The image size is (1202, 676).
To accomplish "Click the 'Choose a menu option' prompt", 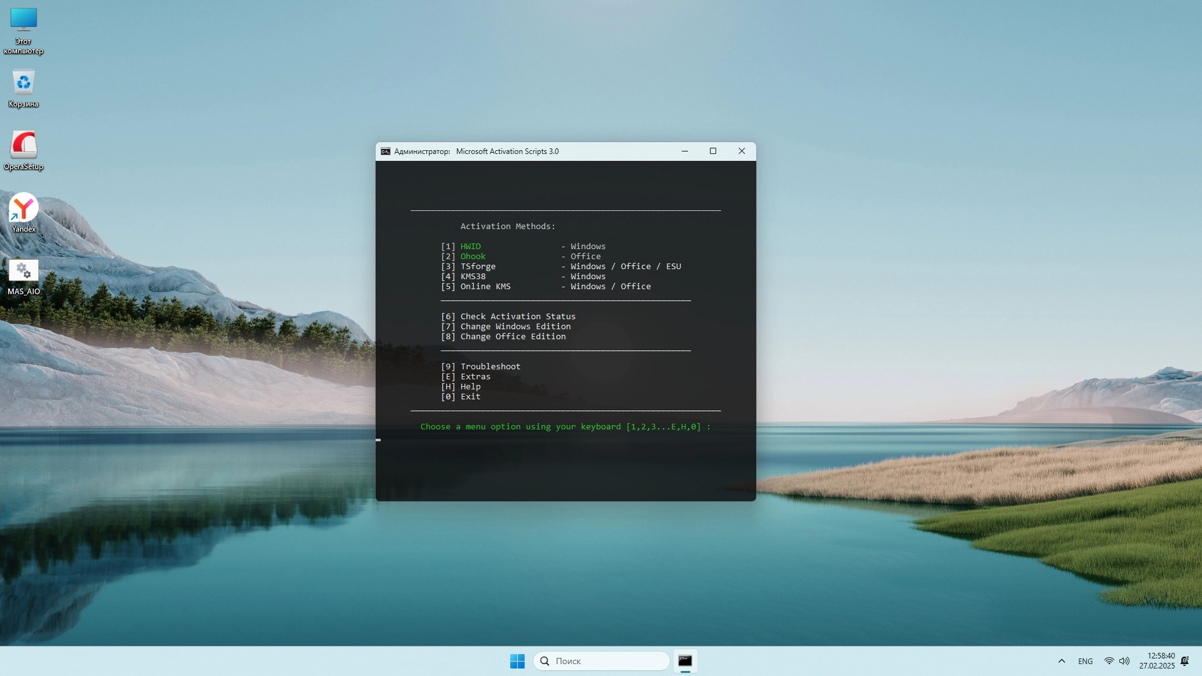I will tap(566, 427).
